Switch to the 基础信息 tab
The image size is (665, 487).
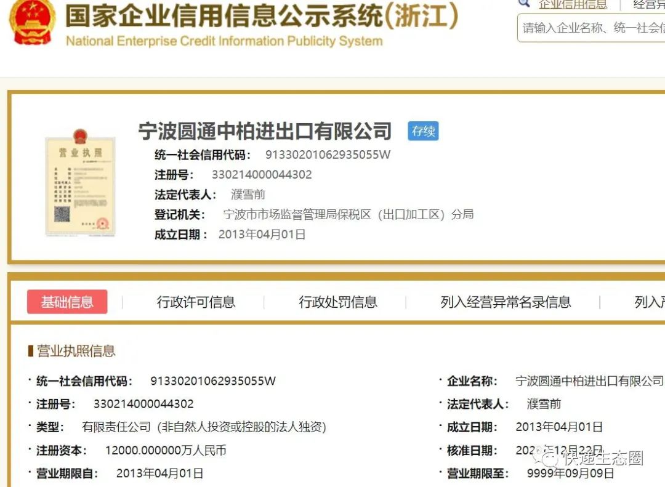tap(66, 302)
